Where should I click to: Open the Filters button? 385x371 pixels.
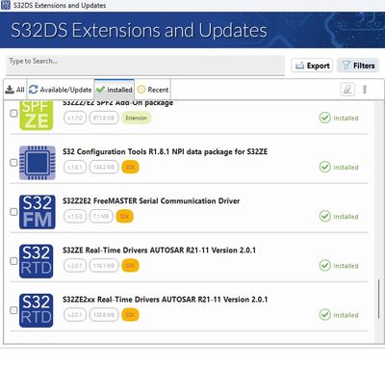click(x=358, y=66)
